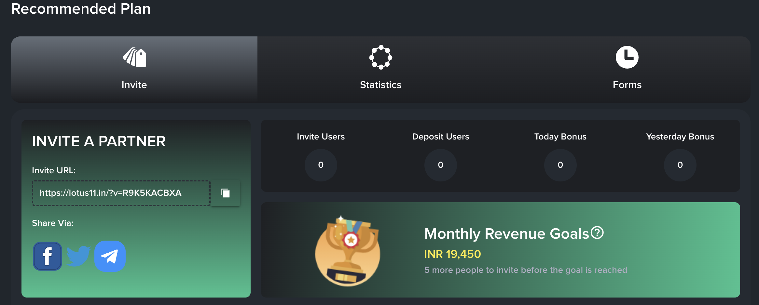Open Monthly Revenue Goals help question mark
This screenshot has width=759, height=305.
click(597, 233)
